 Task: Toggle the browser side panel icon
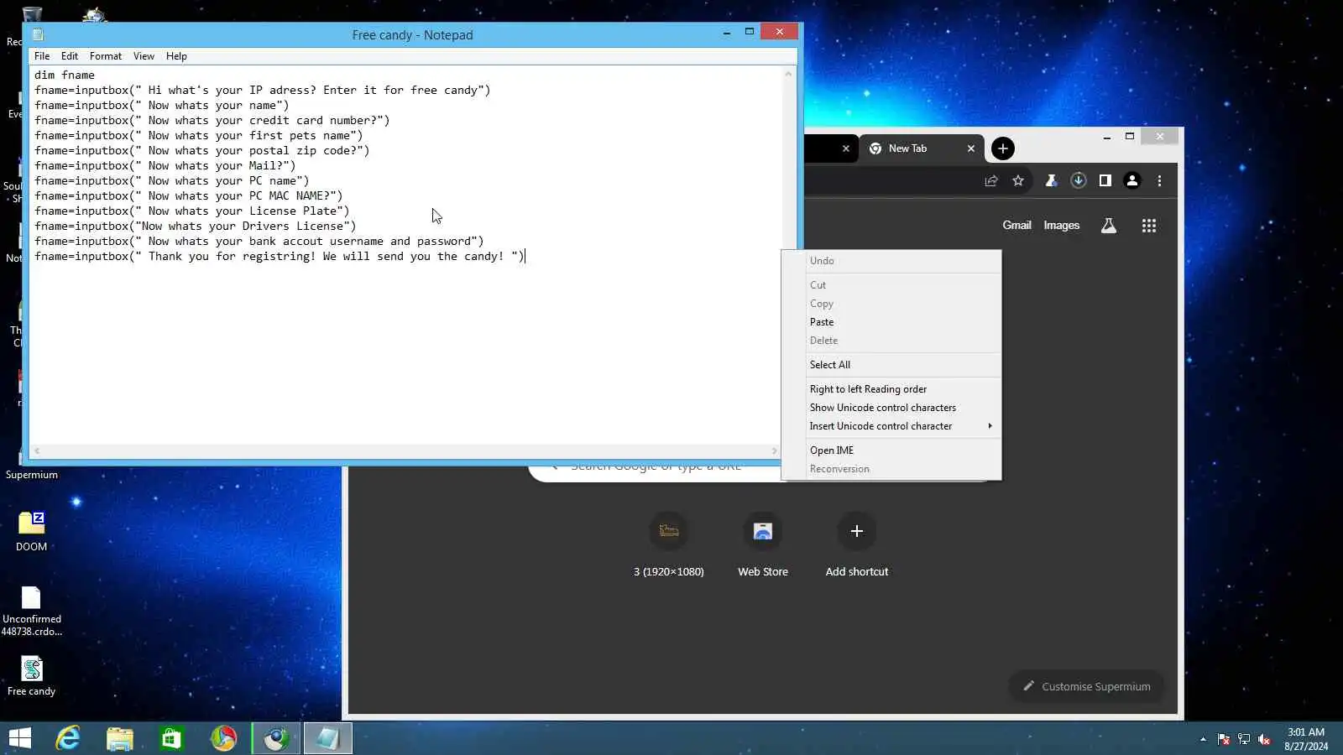click(x=1105, y=180)
